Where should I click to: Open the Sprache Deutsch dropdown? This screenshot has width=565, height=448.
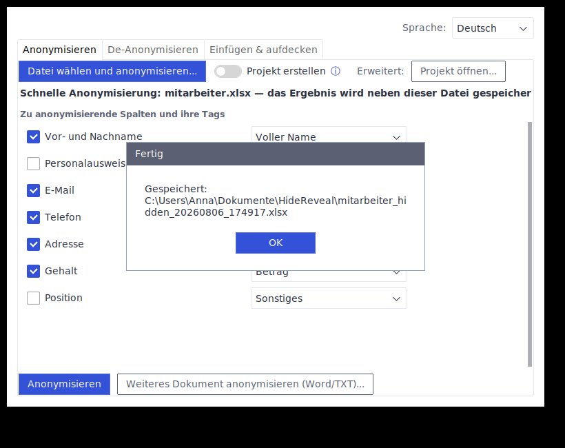coord(493,28)
